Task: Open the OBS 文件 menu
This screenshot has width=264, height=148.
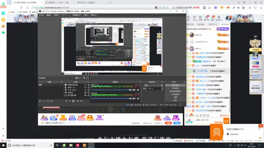Action: [x=42, y=15]
